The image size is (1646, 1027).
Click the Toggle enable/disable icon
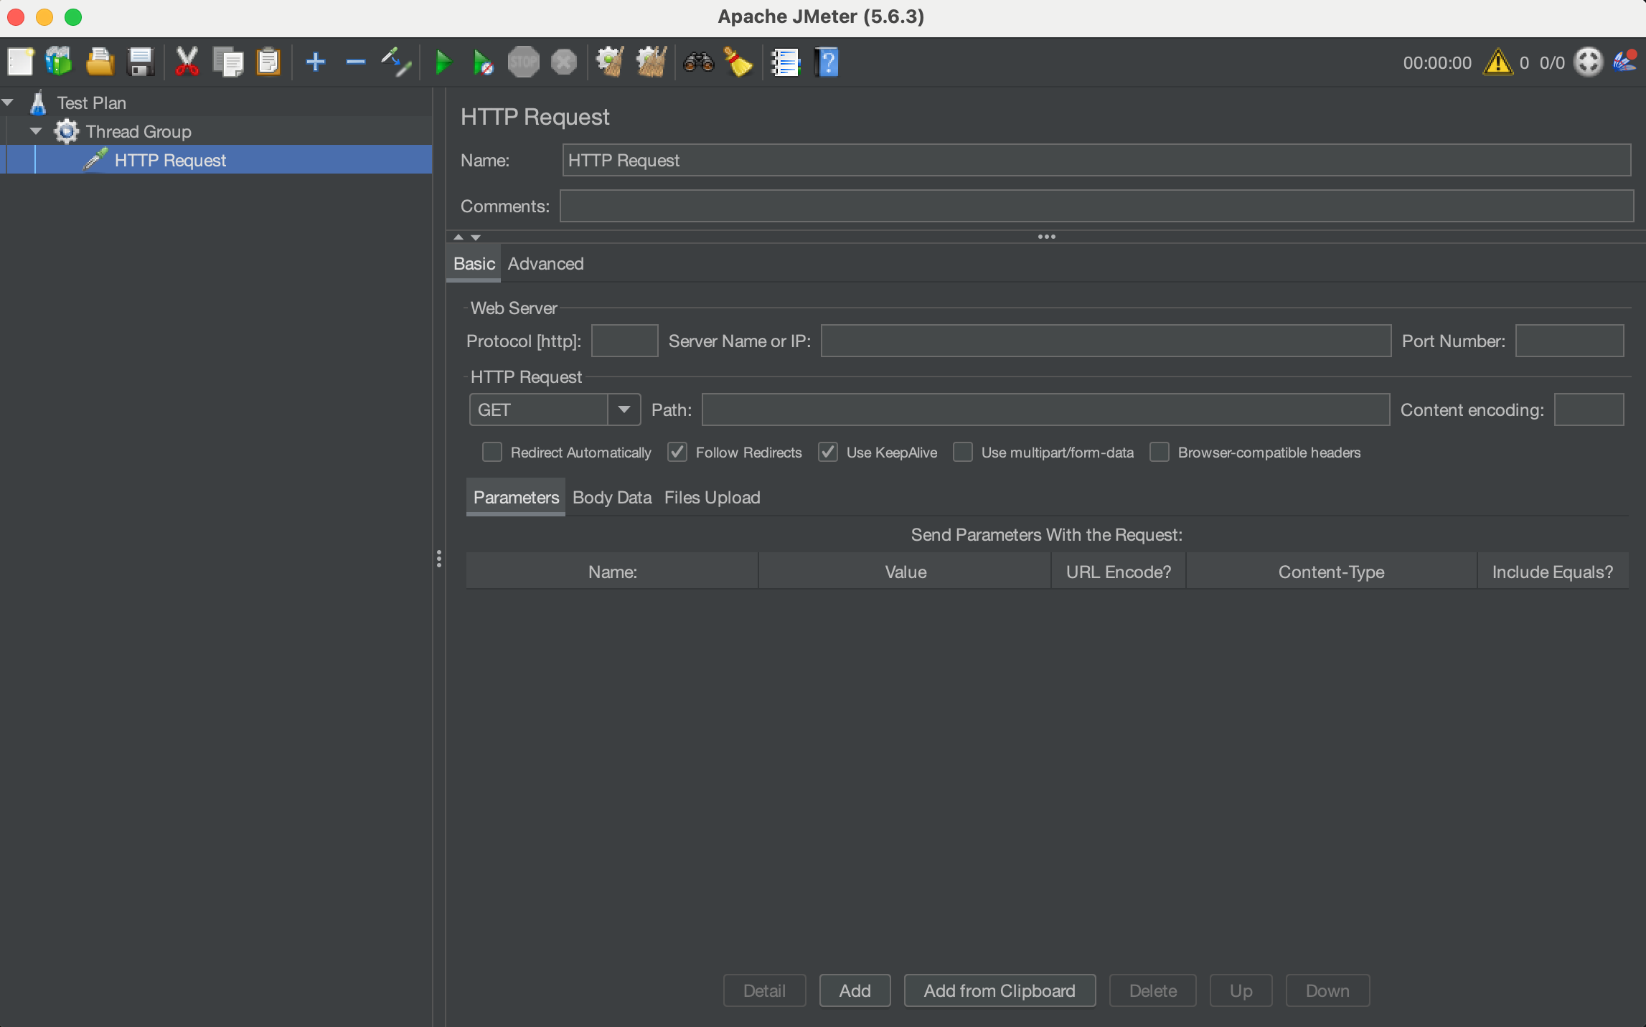[x=396, y=62]
